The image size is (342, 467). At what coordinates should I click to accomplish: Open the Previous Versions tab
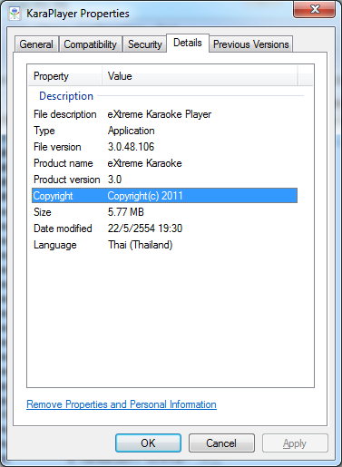(251, 44)
